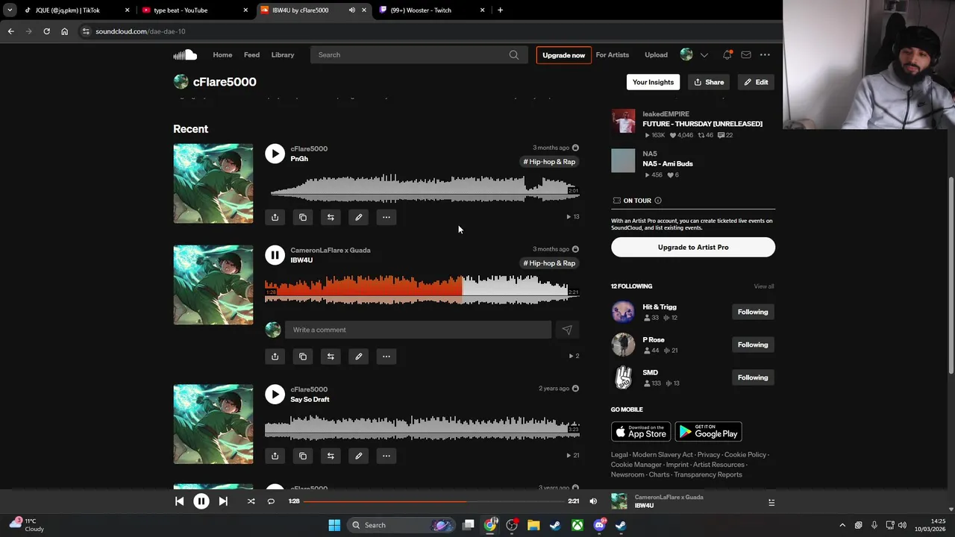Copy link icon for IBW4U track
Viewport: 955px width, 537px height.
(x=303, y=357)
